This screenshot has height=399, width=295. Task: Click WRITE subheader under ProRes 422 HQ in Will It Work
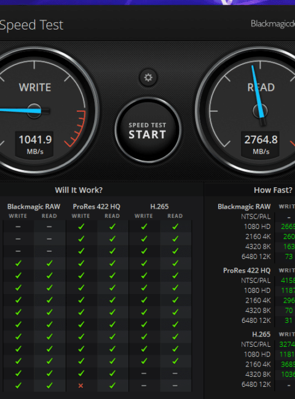(81, 216)
